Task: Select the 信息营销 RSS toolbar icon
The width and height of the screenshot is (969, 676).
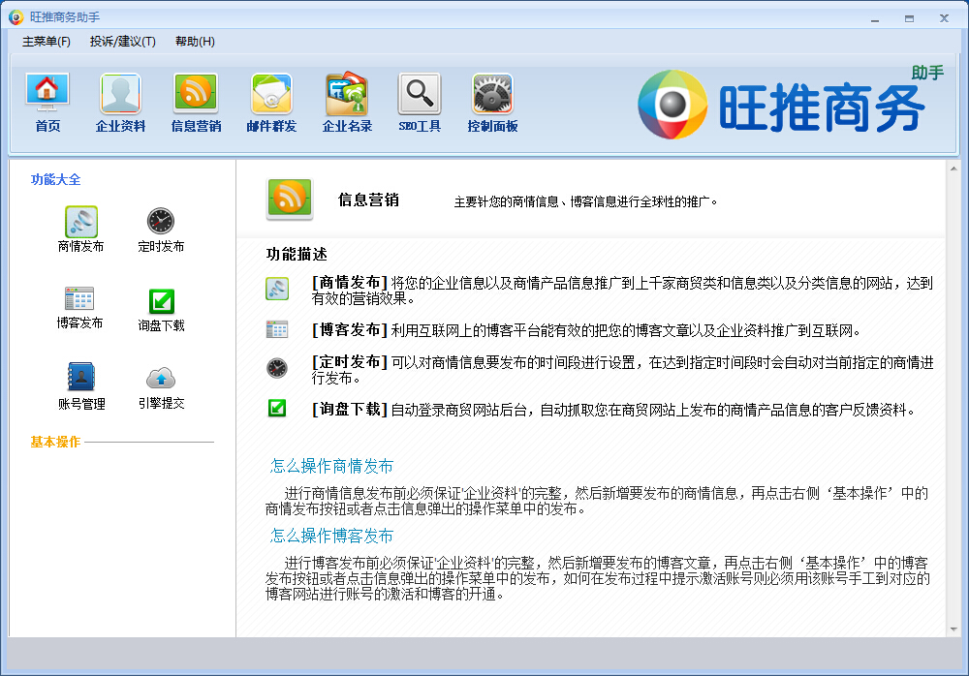Action: click(x=196, y=94)
